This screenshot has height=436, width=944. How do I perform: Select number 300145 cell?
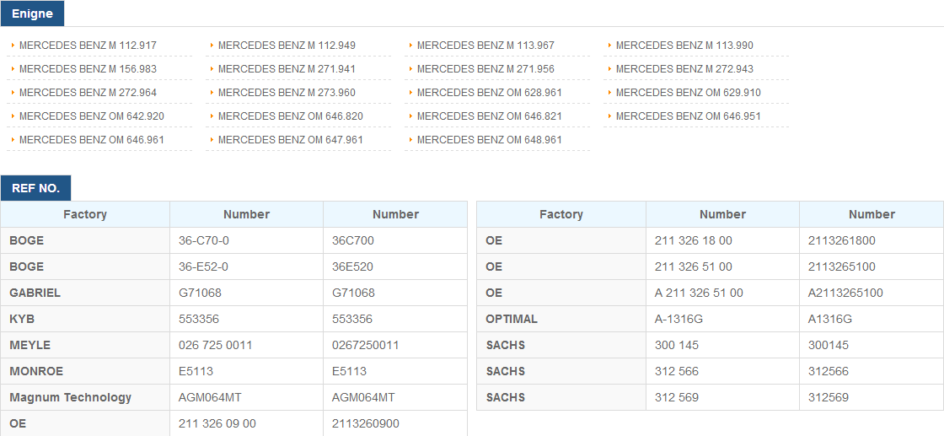[x=872, y=346]
